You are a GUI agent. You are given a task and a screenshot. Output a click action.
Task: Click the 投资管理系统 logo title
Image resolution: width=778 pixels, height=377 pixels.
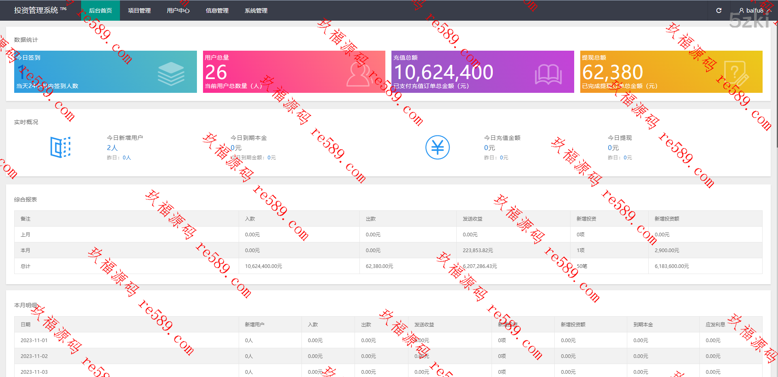[36, 10]
